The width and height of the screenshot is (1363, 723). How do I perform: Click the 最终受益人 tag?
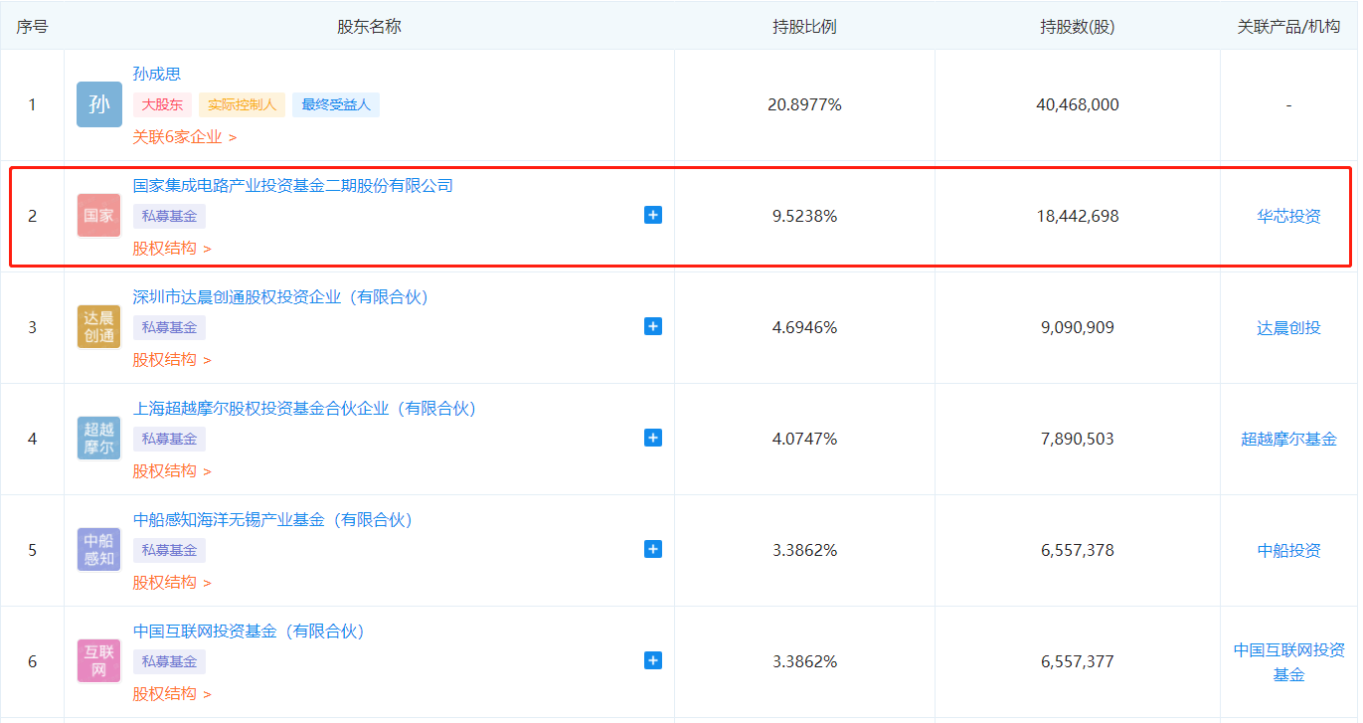point(336,104)
